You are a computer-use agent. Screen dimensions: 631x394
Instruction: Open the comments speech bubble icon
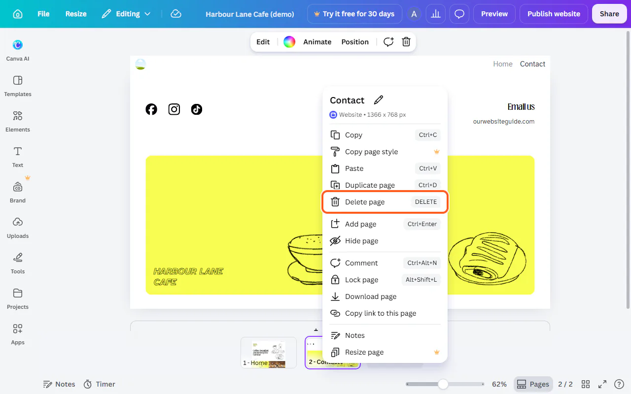pos(459,14)
